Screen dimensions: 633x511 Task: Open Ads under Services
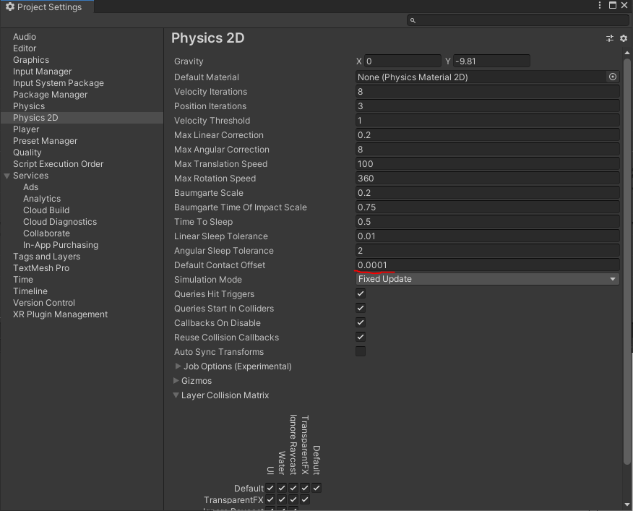pos(30,187)
